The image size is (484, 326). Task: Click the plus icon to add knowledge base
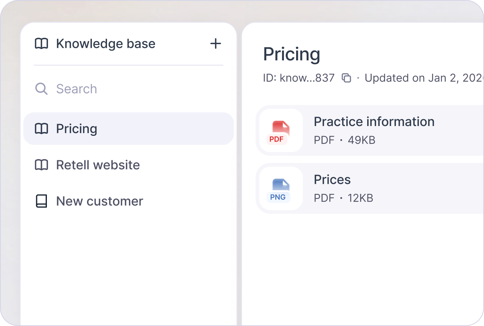point(216,44)
